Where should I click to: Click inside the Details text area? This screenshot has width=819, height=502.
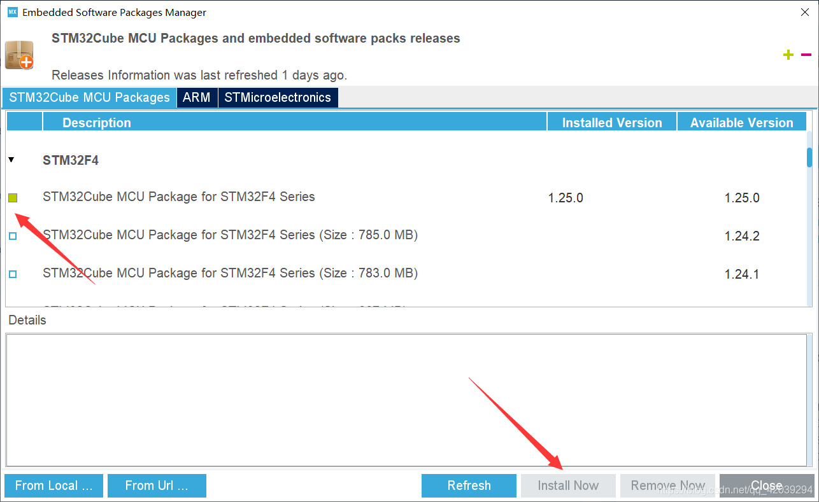pyautogui.click(x=406, y=399)
